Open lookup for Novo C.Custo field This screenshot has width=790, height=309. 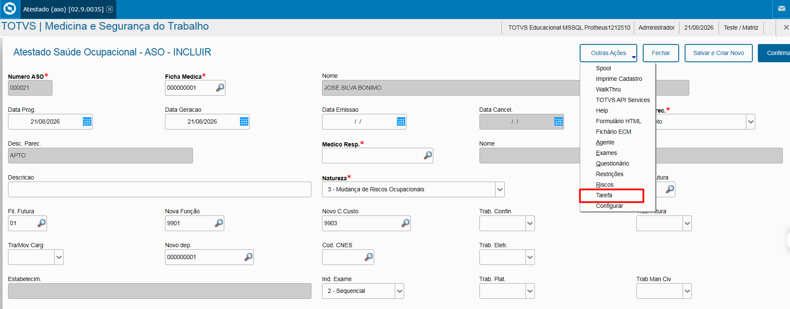[405, 223]
